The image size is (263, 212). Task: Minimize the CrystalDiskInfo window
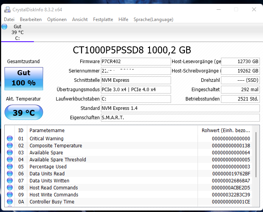point(219,10)
